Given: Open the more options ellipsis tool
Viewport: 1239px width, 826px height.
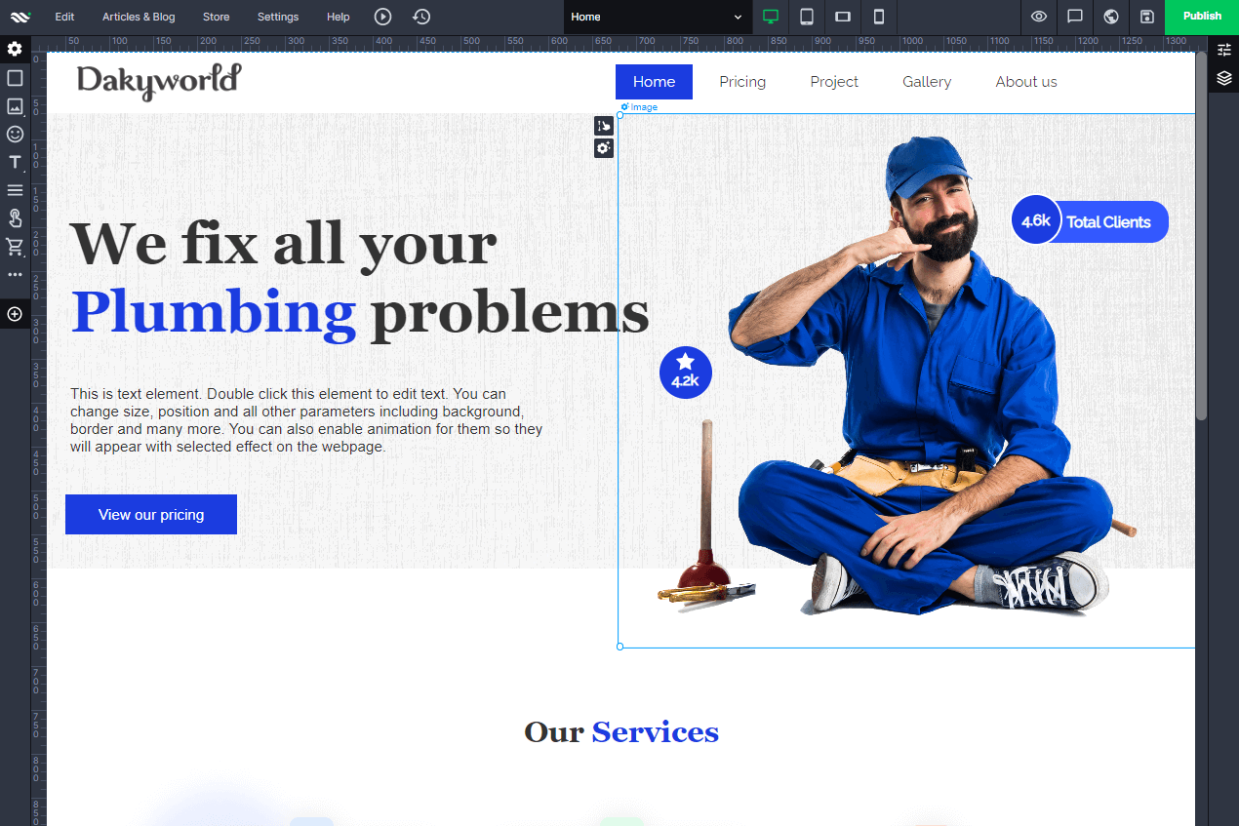Looking at the screenshot, I should [15, 275].
